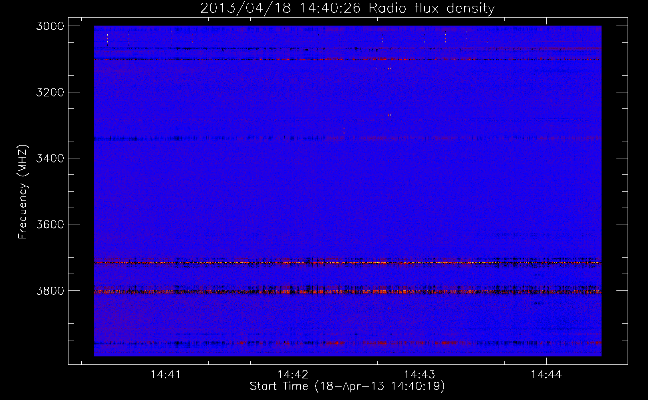Viewport: 648px width, 400px height.
Task: Click the 3600 frequency tick label
Action: (x=50, y=224)
